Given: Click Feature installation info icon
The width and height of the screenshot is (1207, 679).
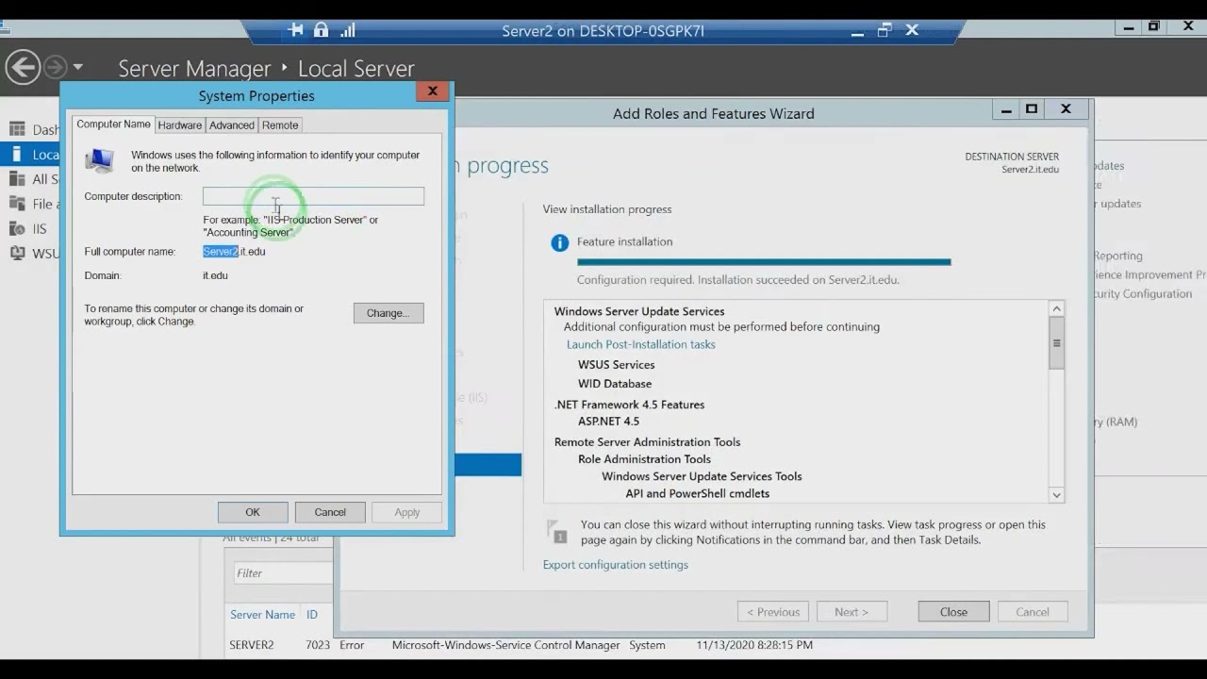Looking at the screenshot, I should coord(560,242).
